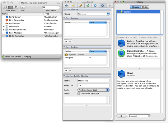Collapse the Interface Builder Identity section

(64, 76)
